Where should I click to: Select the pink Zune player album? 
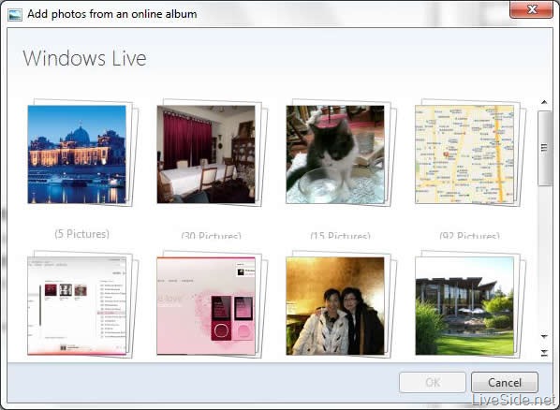tap(206, 306)
